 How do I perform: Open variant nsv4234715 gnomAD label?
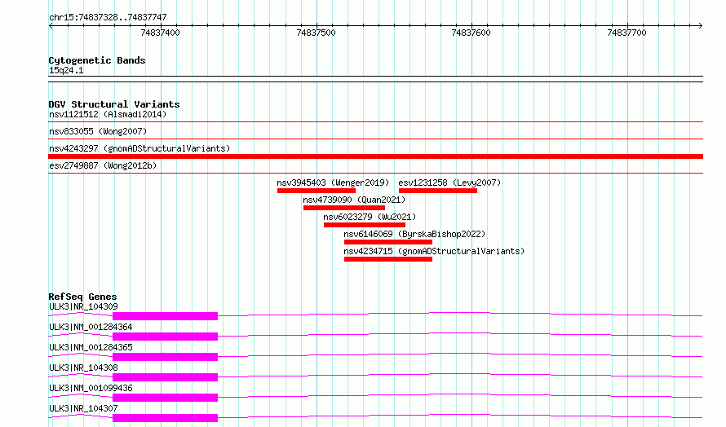coord(434,251)
